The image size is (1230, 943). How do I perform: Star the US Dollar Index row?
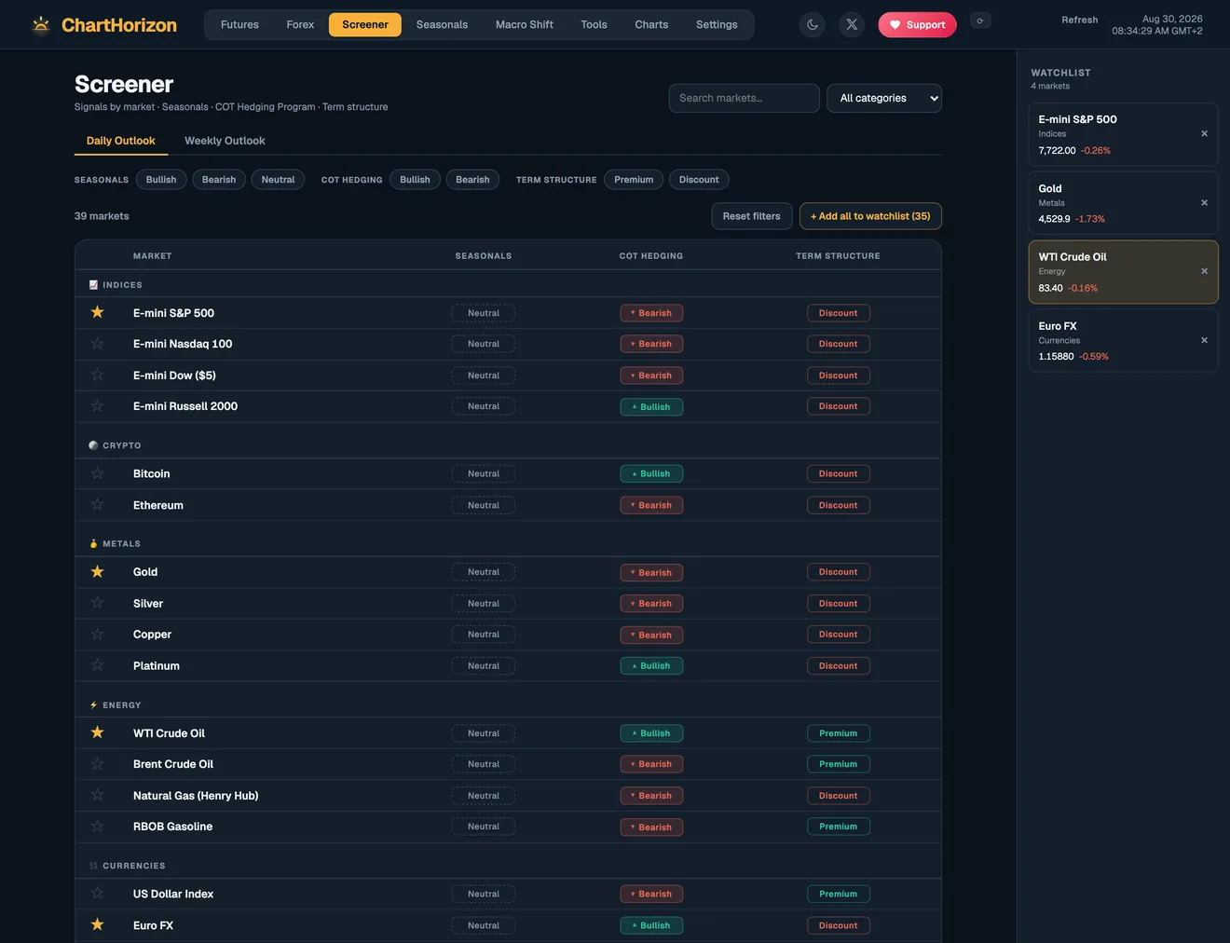click(x=97, y=894)
